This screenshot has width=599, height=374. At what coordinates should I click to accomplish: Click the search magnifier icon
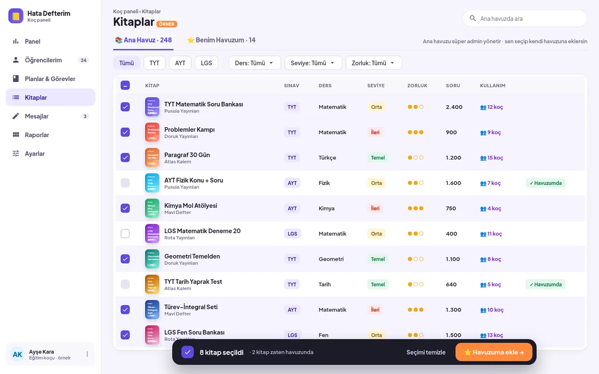coord(473,18)
